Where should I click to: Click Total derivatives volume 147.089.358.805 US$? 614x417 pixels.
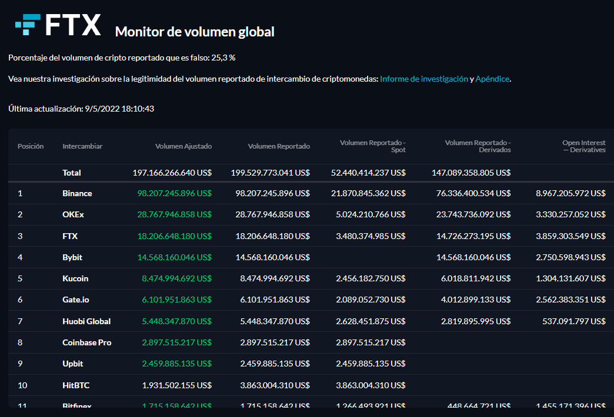(x=471, y=173)
